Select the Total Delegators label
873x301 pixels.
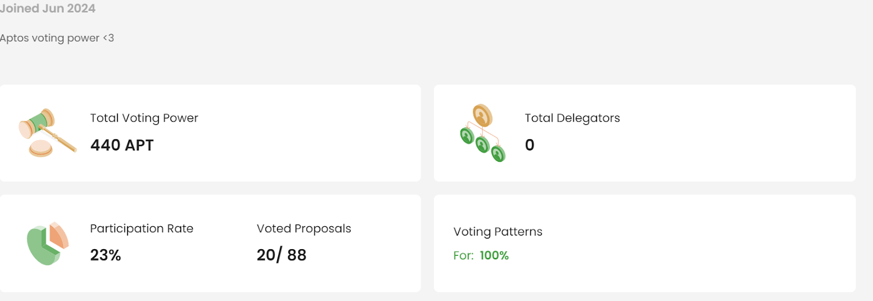click(x=572, y=118)
